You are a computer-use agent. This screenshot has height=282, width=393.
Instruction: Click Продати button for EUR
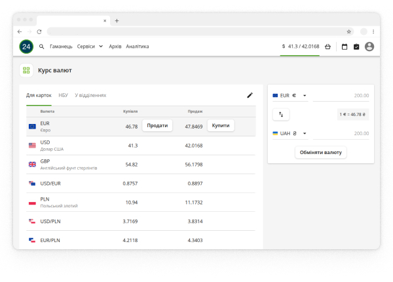(157, 125)
